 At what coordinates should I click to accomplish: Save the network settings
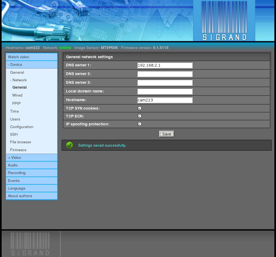click(167, 134)
